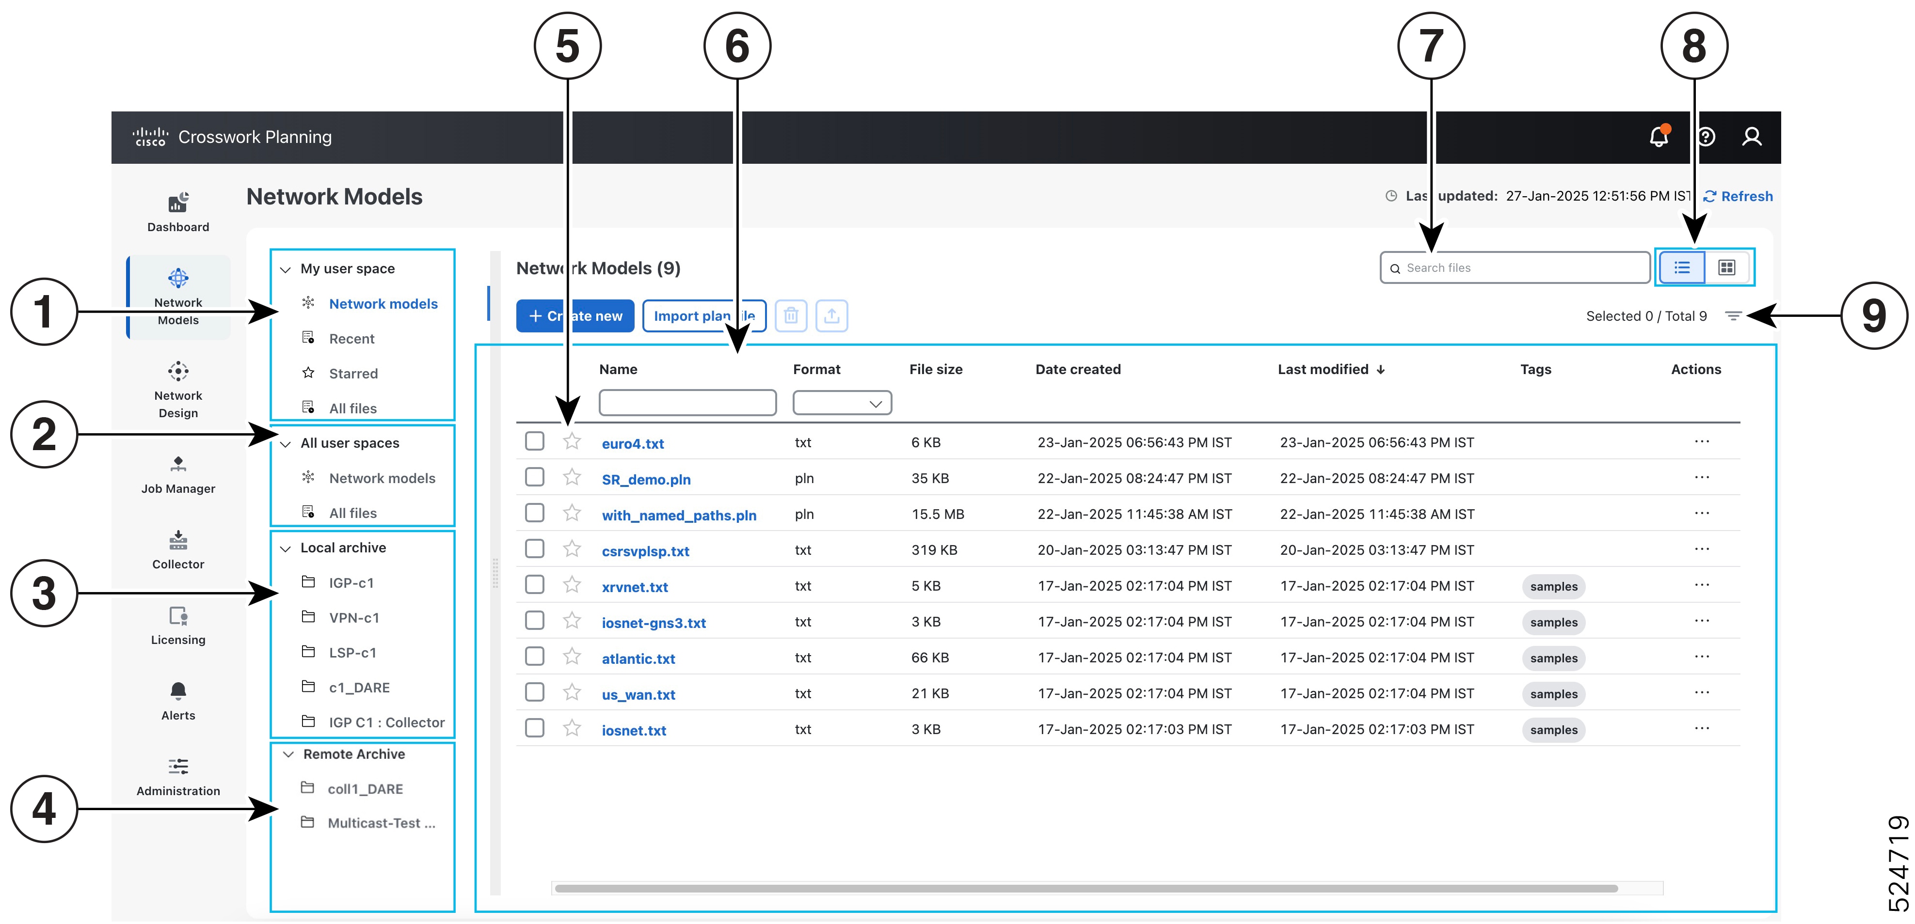Viewport: 1915px width, 924px height.
Task: Open the xrvnet.txt file link
Action: click(x=635, y=587)
